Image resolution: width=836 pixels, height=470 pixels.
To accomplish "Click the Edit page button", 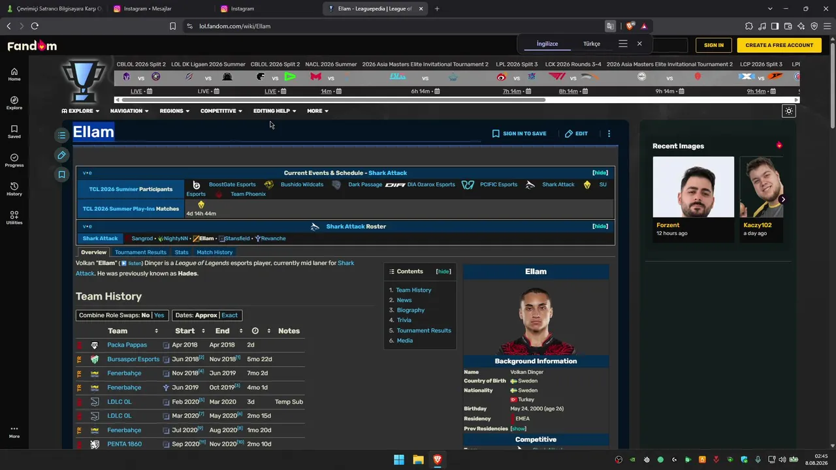I will (576, 133).
